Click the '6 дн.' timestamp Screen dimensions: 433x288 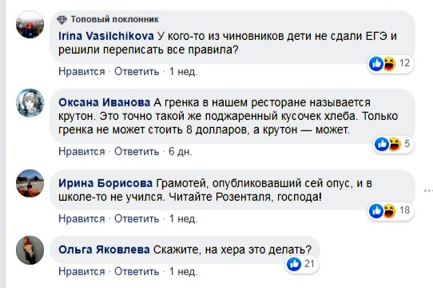181,152
